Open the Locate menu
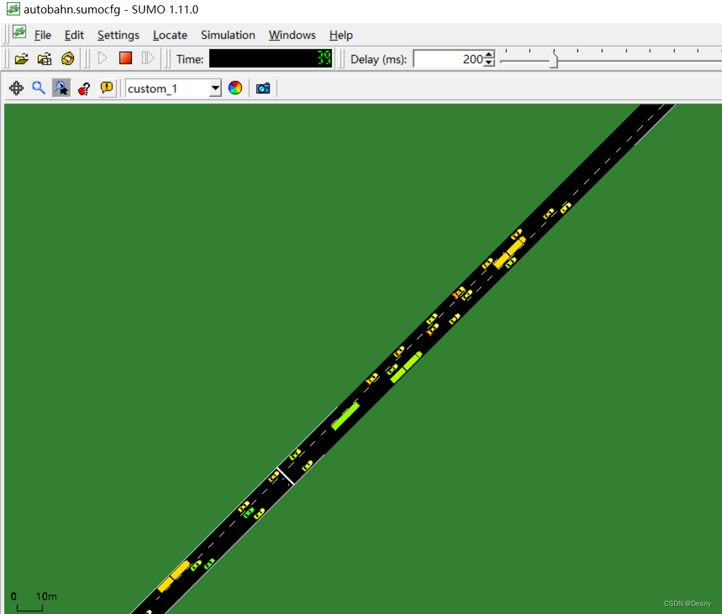This screenshot has height=614, width=722. pos(170,36)
